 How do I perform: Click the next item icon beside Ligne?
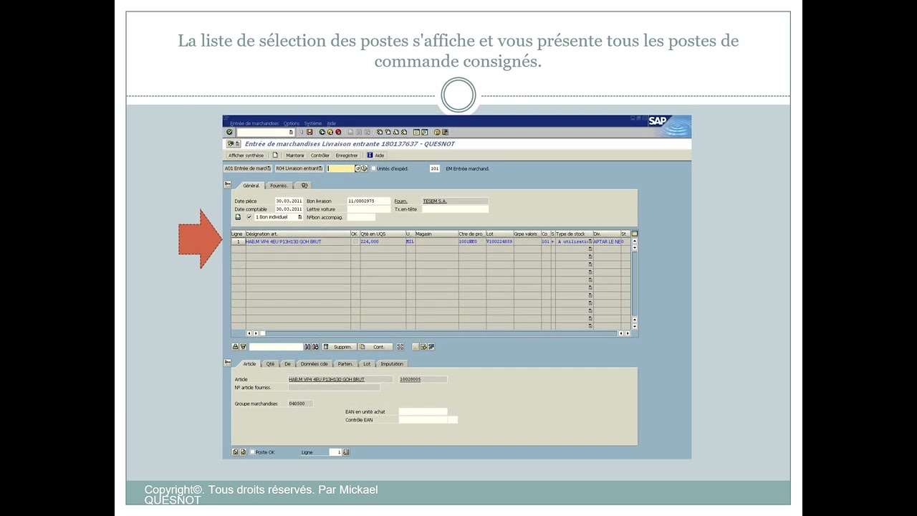(x=346, y=452)
